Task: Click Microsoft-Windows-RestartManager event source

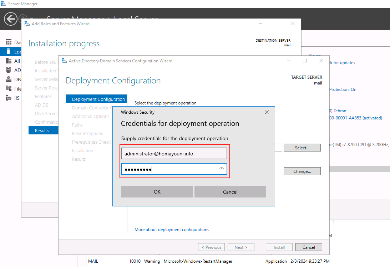Action: pyautogui.click(x=198, y=261)
